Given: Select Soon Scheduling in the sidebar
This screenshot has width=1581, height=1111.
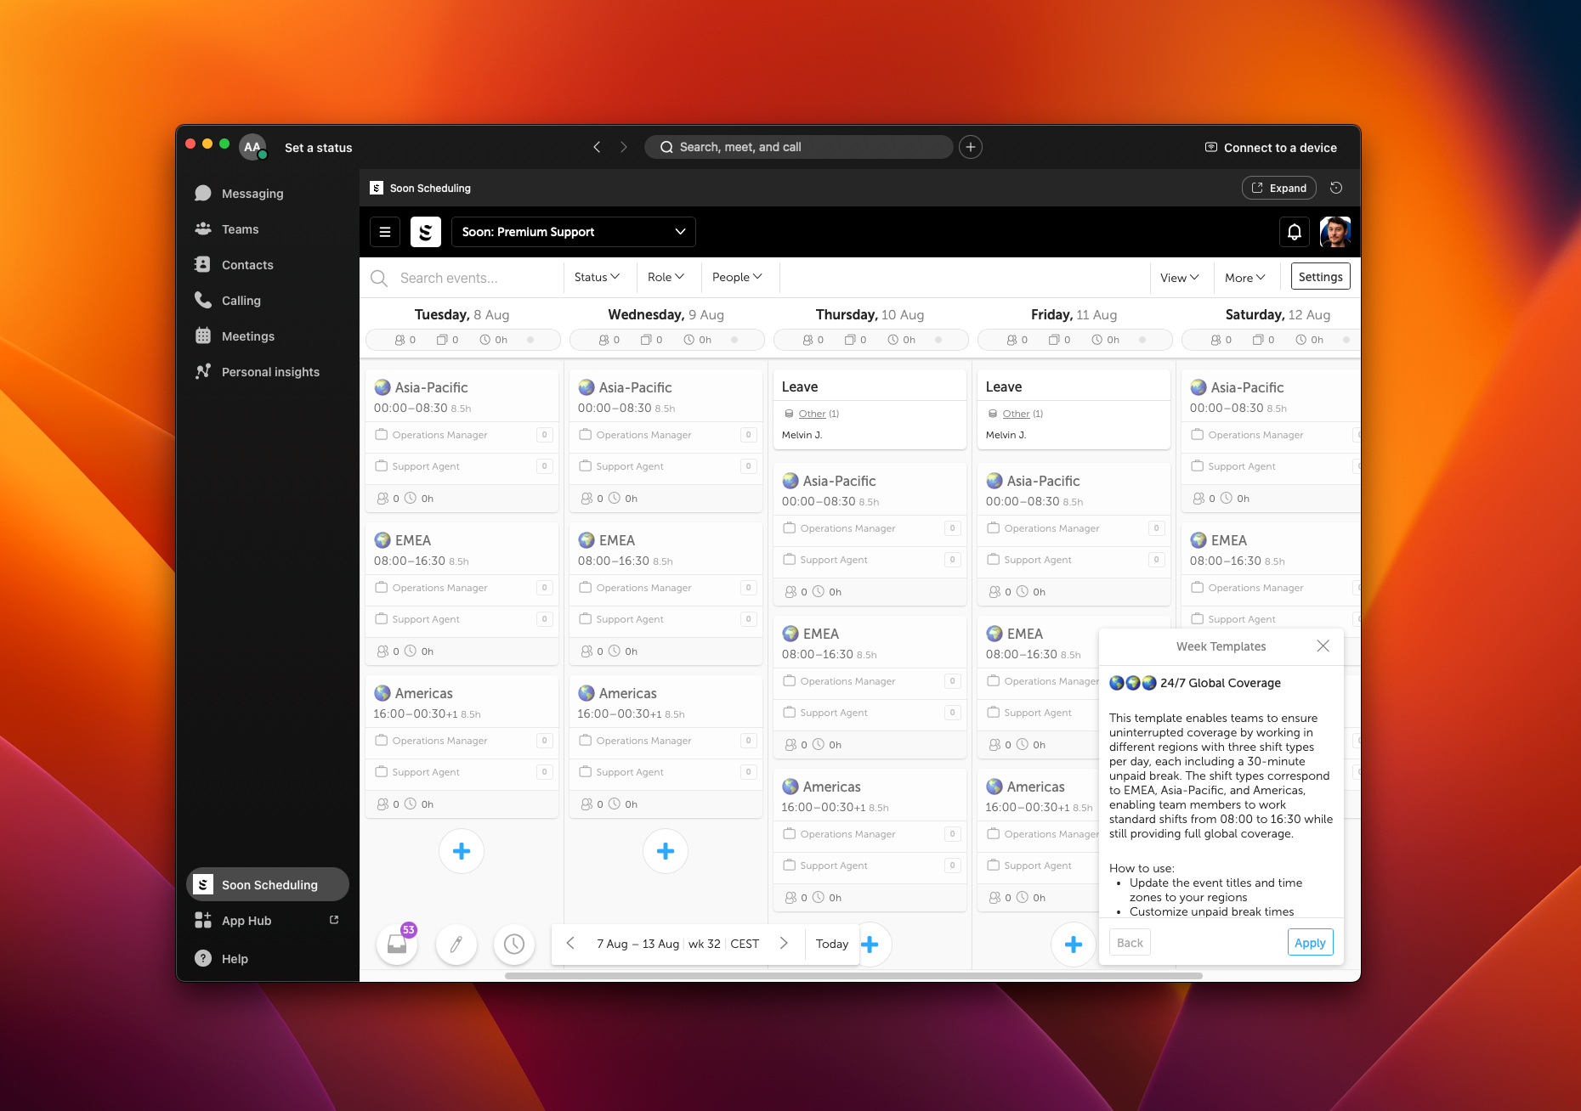Looking at the screenshot, I should pyautogui.click(x=268, y=885).
